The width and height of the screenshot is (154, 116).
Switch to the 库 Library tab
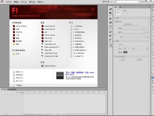coord(120,7)
